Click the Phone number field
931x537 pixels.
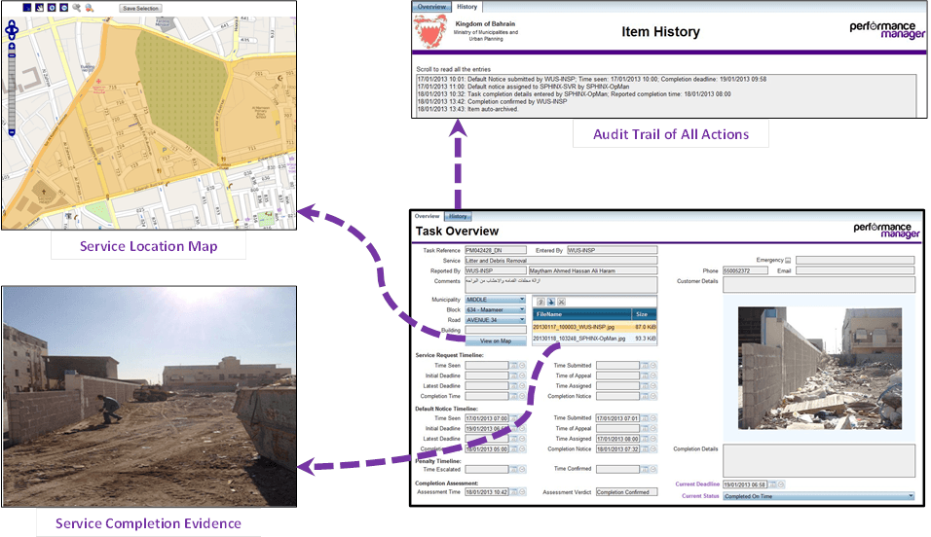(x=745, y=270)
